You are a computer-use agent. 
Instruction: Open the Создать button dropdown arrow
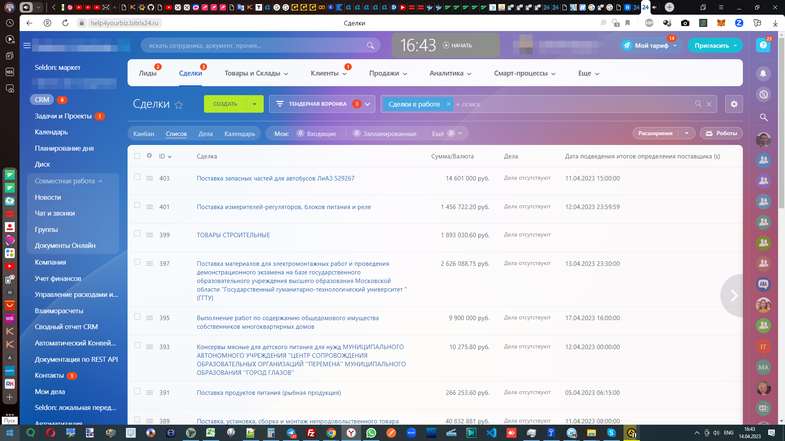[x=254, y=104]
